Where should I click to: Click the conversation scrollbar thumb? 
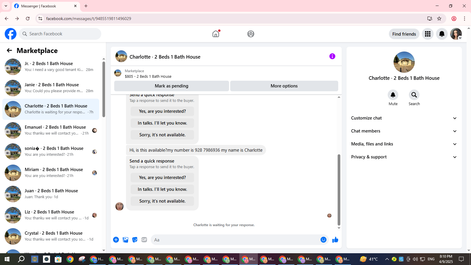pyautogui.click(x=339, y=190)
